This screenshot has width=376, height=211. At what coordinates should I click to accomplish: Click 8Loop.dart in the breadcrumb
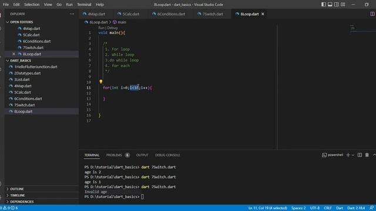click(x=98, y=22)
